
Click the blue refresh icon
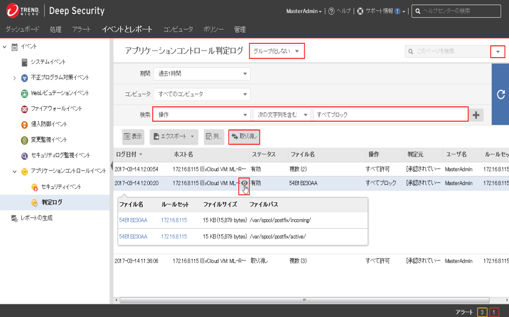point(501,94)
